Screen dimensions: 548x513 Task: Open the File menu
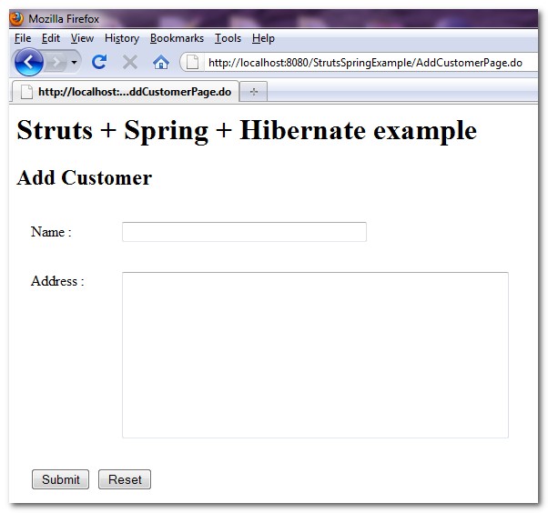tap(23, 38)
